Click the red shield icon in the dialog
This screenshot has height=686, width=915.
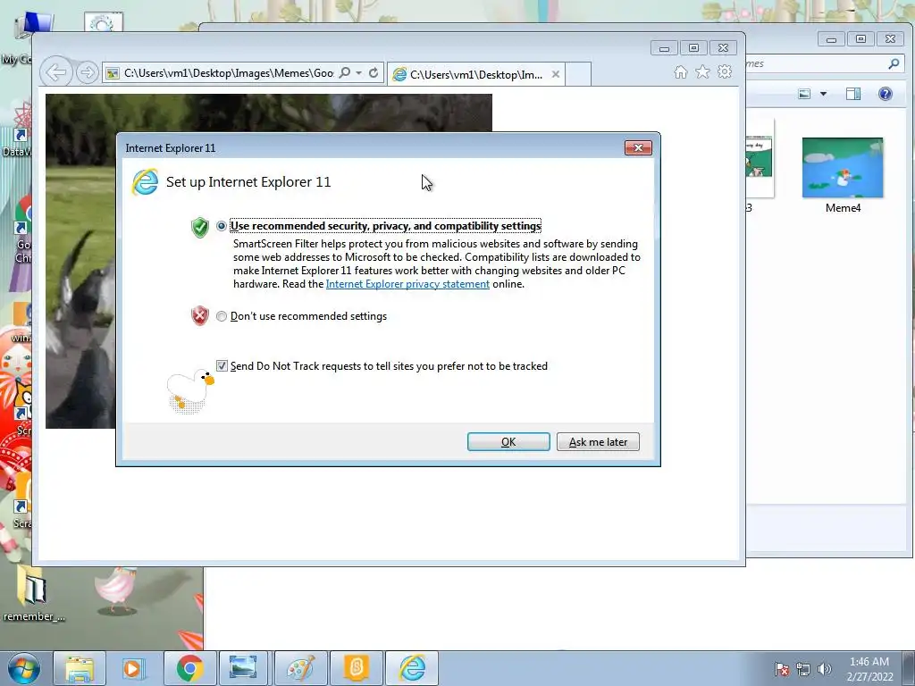tap(200, 315)
